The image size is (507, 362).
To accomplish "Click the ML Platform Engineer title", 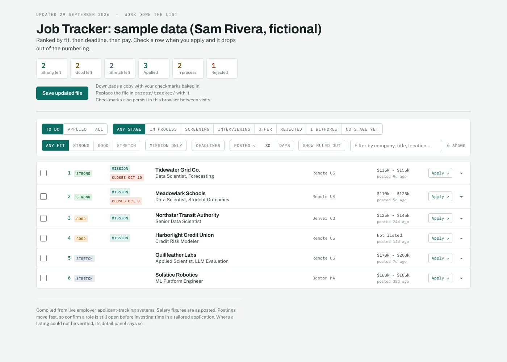I will pyautogui.click(x=179, y=281).
